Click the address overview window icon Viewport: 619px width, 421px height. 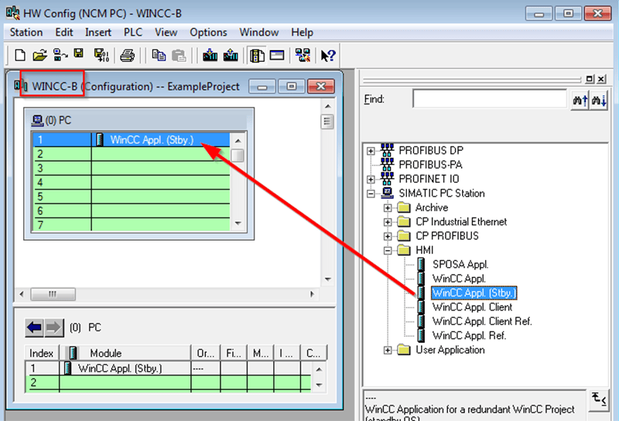coord(277,55)
